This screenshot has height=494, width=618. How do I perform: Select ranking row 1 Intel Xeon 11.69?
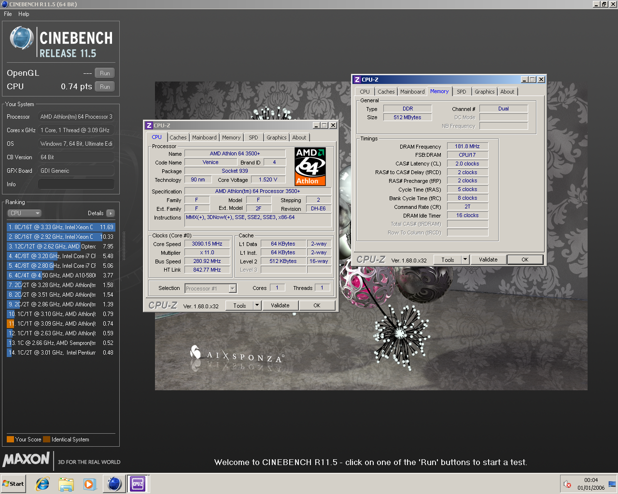(61, 227)
